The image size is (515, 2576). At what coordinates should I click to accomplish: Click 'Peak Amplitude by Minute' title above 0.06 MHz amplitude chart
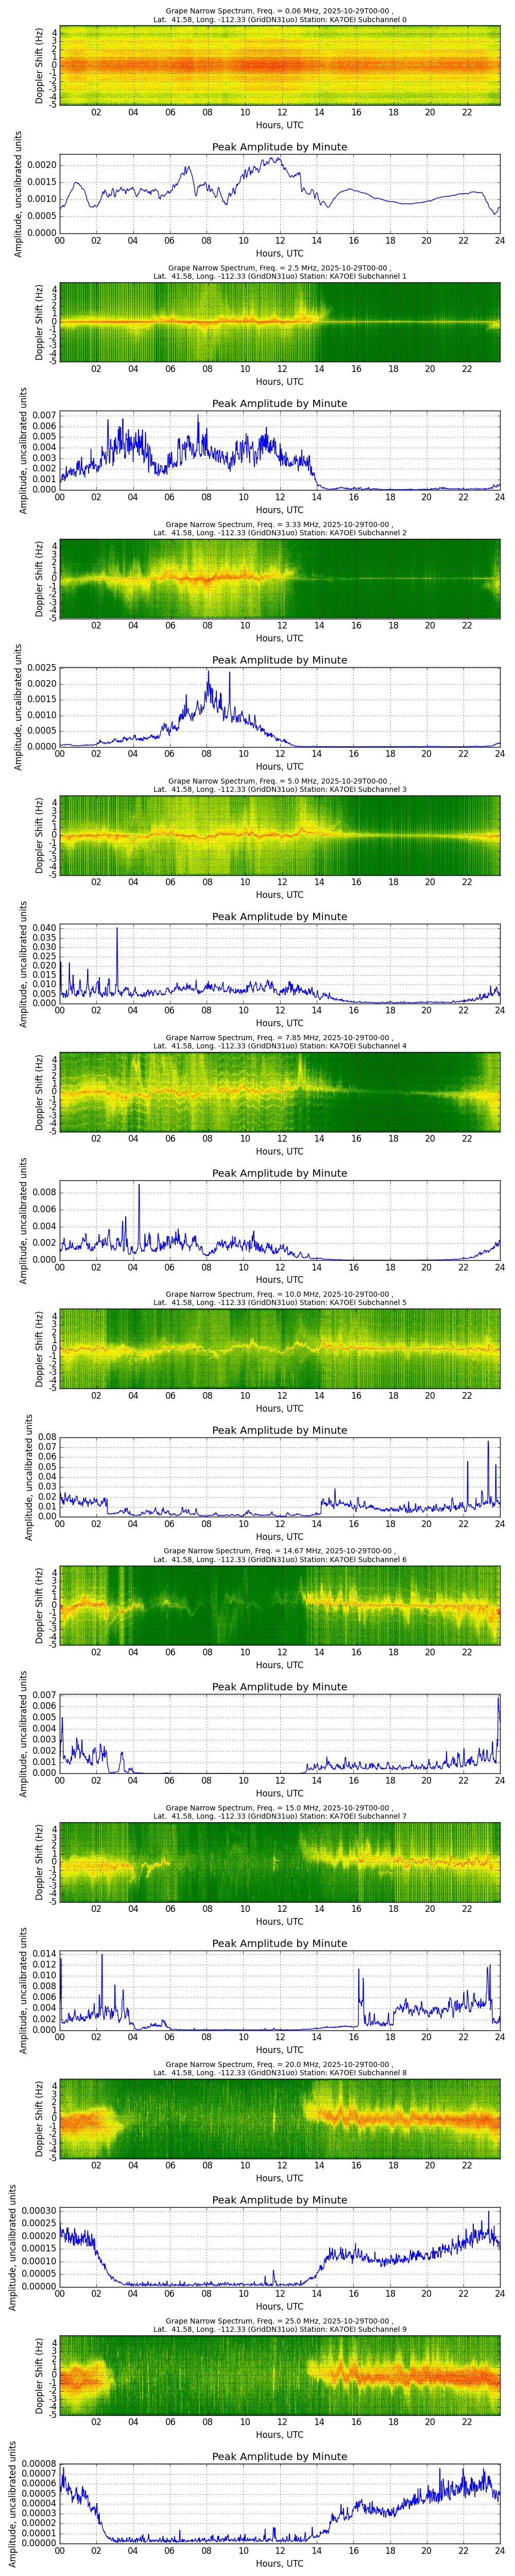point(280,147)
